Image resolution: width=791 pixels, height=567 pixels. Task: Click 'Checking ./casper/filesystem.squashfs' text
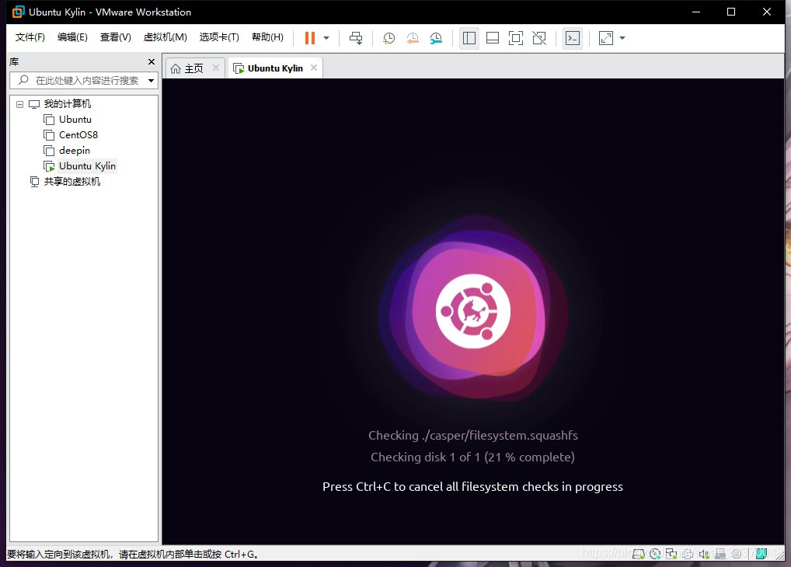pyautogui.click(x=473, y=435)
